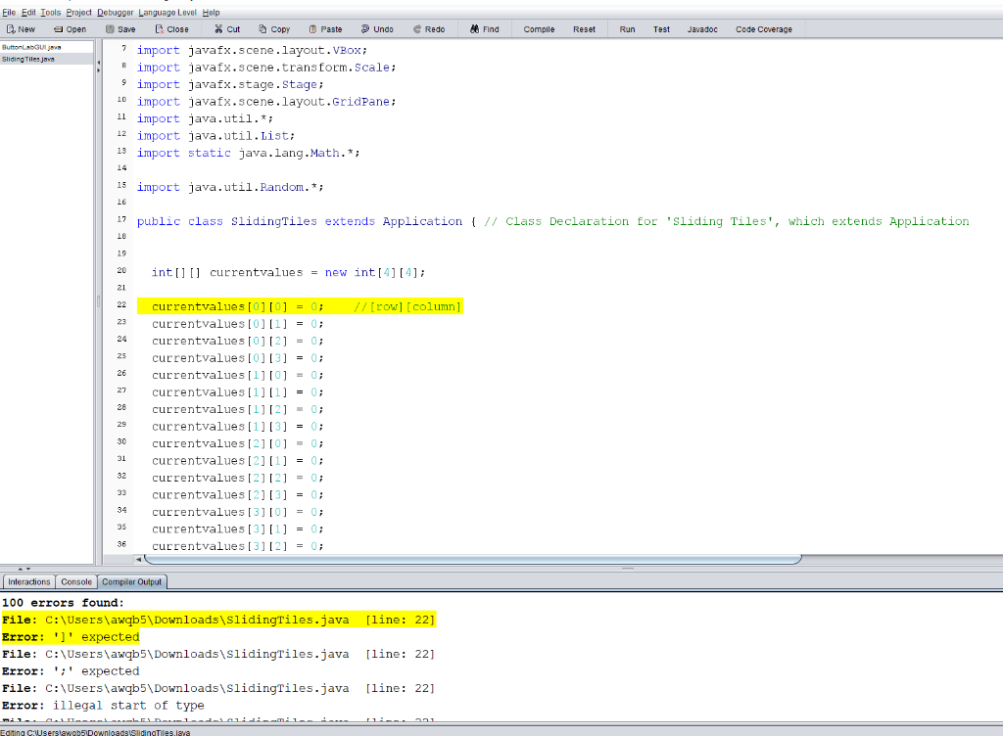Viewport: 1003px width, 736px height.
Task: Click the import javafx.stage.Stage line
Action: (229, 84)
